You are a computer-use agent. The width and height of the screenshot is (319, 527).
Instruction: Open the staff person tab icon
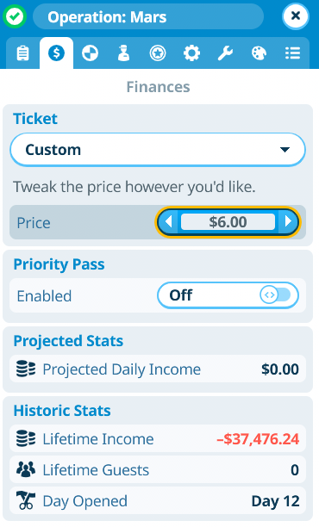click(x=124, y=53)
